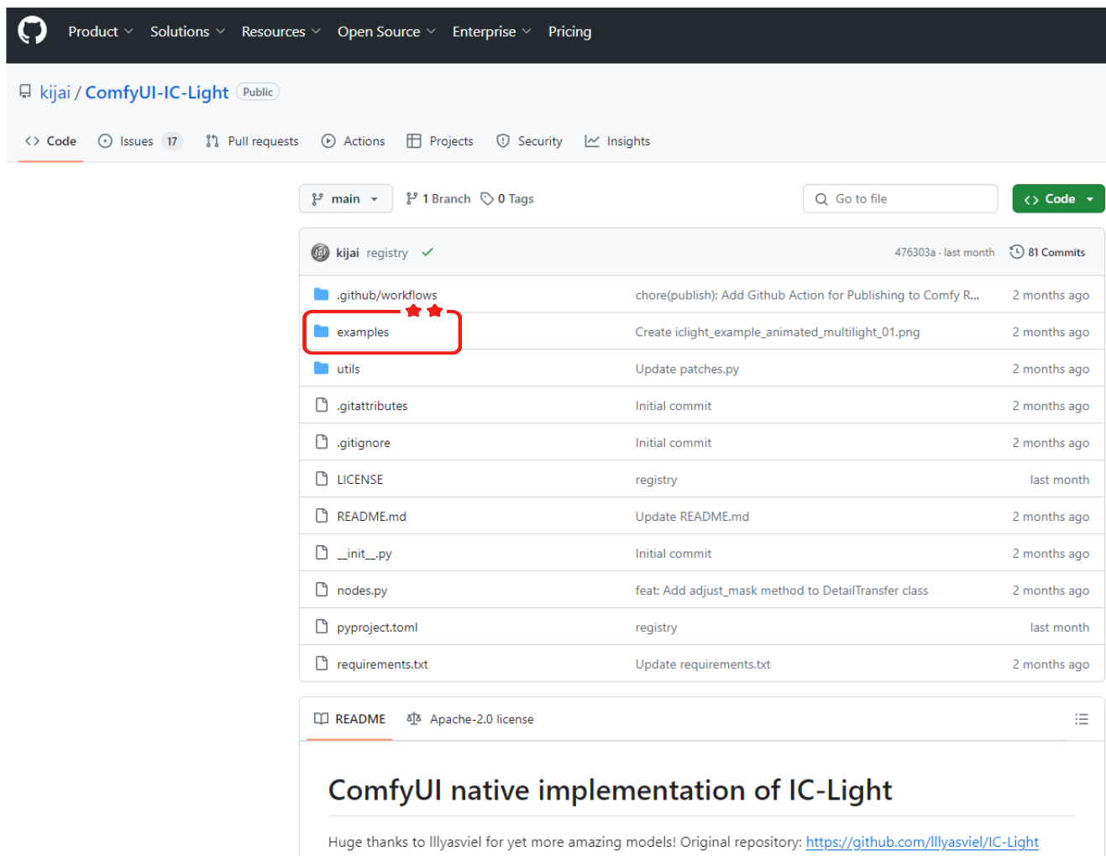Image resolution: width=1106 pixels, height=856 pixels.
Task: Open ComfyUI-IC-Light repository link
Action: (157, 92)
